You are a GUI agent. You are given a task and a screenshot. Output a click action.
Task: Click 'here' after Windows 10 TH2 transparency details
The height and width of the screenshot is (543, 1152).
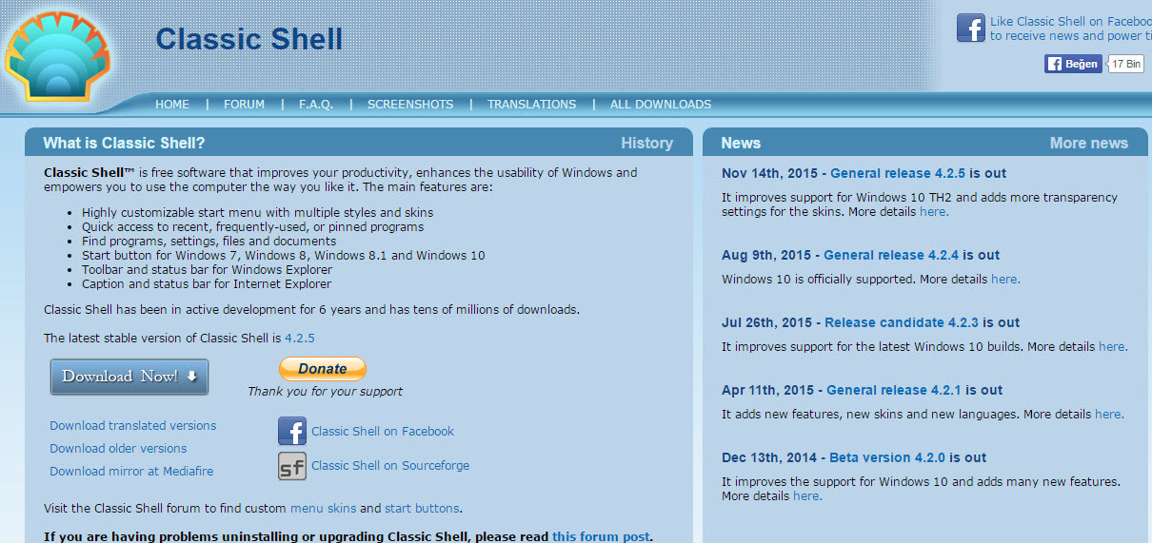pos(933,212)
